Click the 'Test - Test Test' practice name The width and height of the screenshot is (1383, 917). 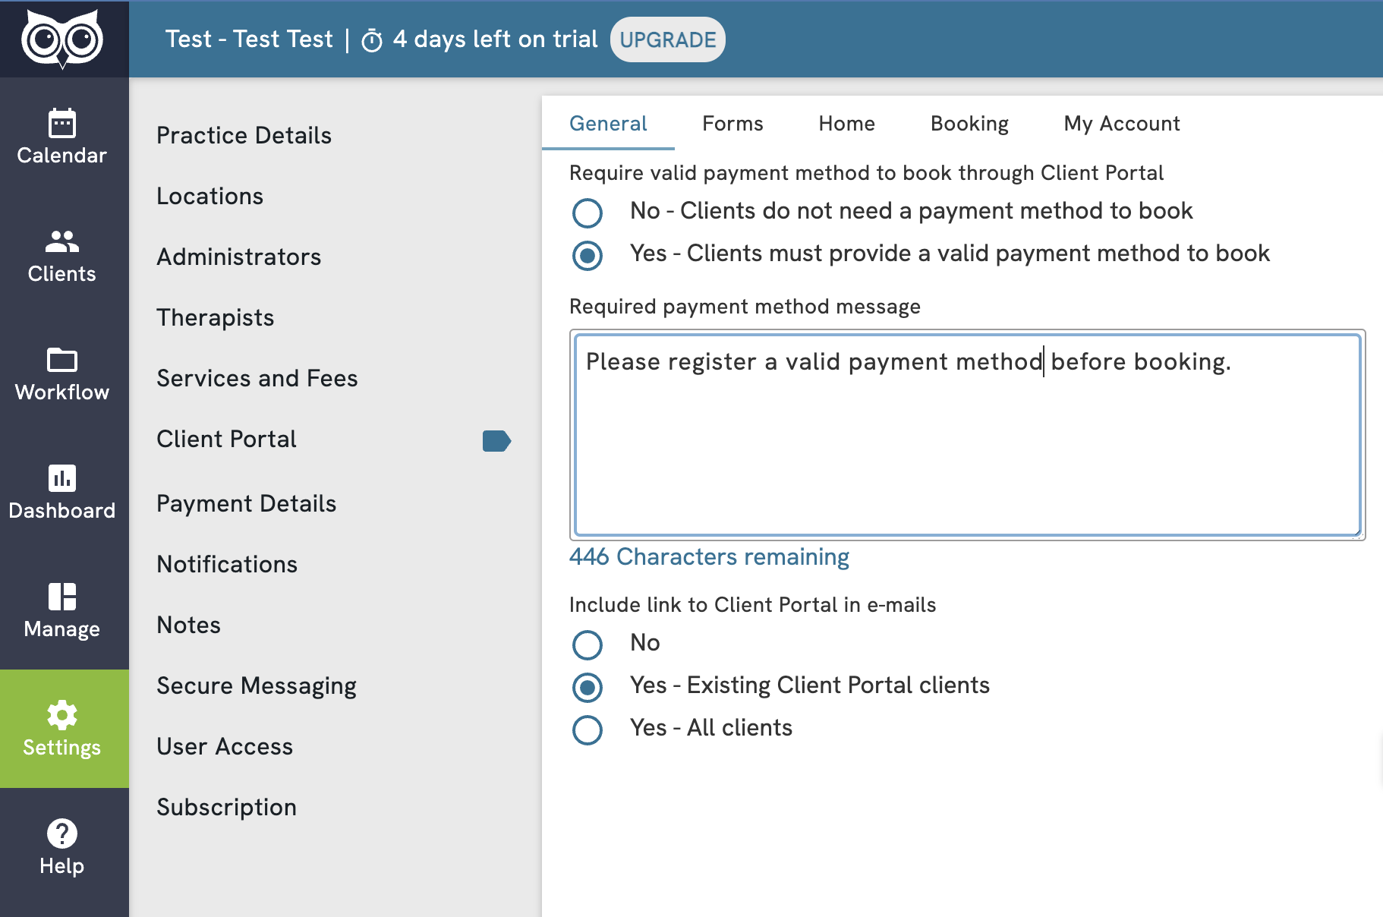249,39
